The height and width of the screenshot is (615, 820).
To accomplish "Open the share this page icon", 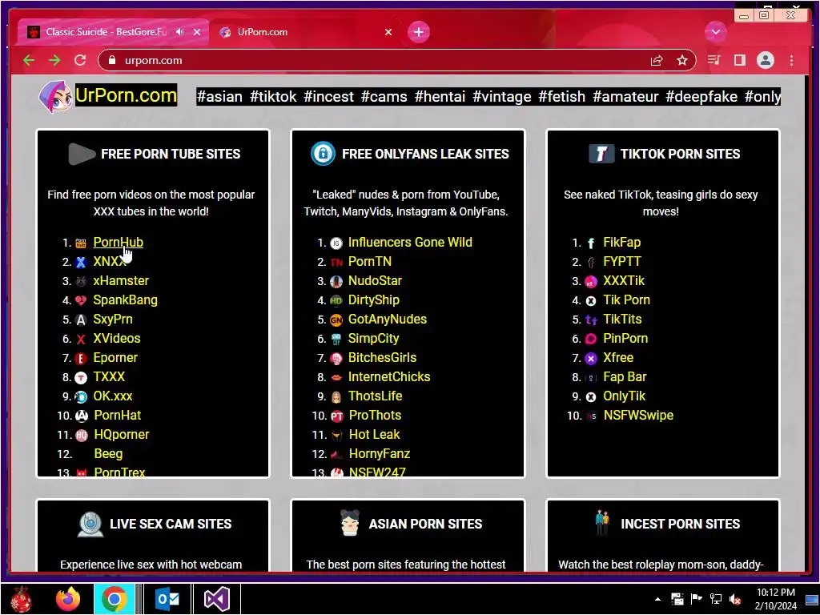I will pyautogui.click(x=657, y=61).
